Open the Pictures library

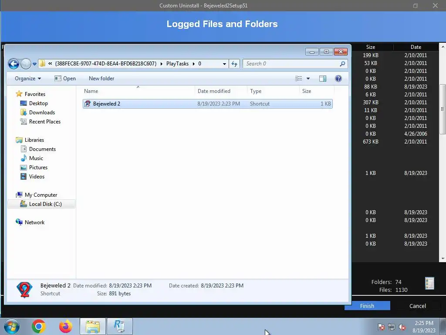click(38, 167)
